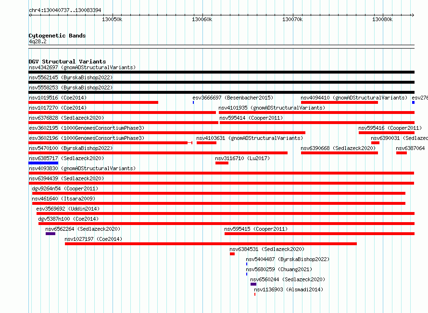Open the nsv6387064 variant label
This screenshot has height=313, width=428.
click(410, 148)
